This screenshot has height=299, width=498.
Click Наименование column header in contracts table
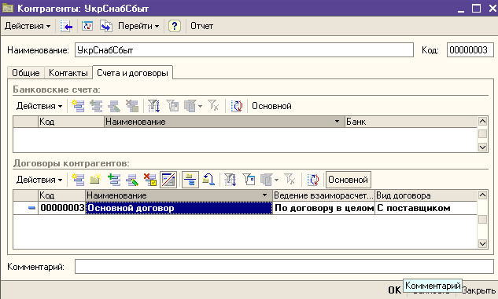[x=179, y=195]
